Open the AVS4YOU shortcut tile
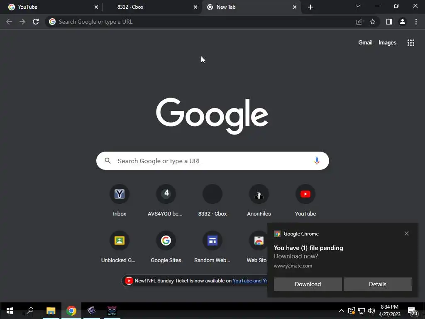Screen dimensions: 425x319 (166, 200)
